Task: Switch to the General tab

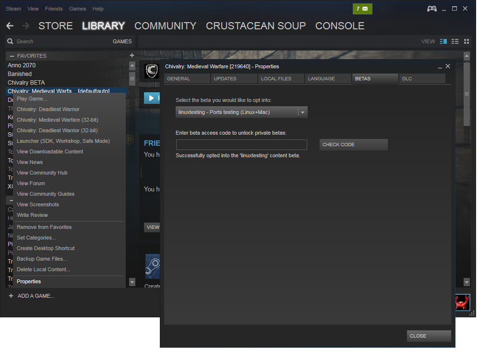Action: (187, 79)
